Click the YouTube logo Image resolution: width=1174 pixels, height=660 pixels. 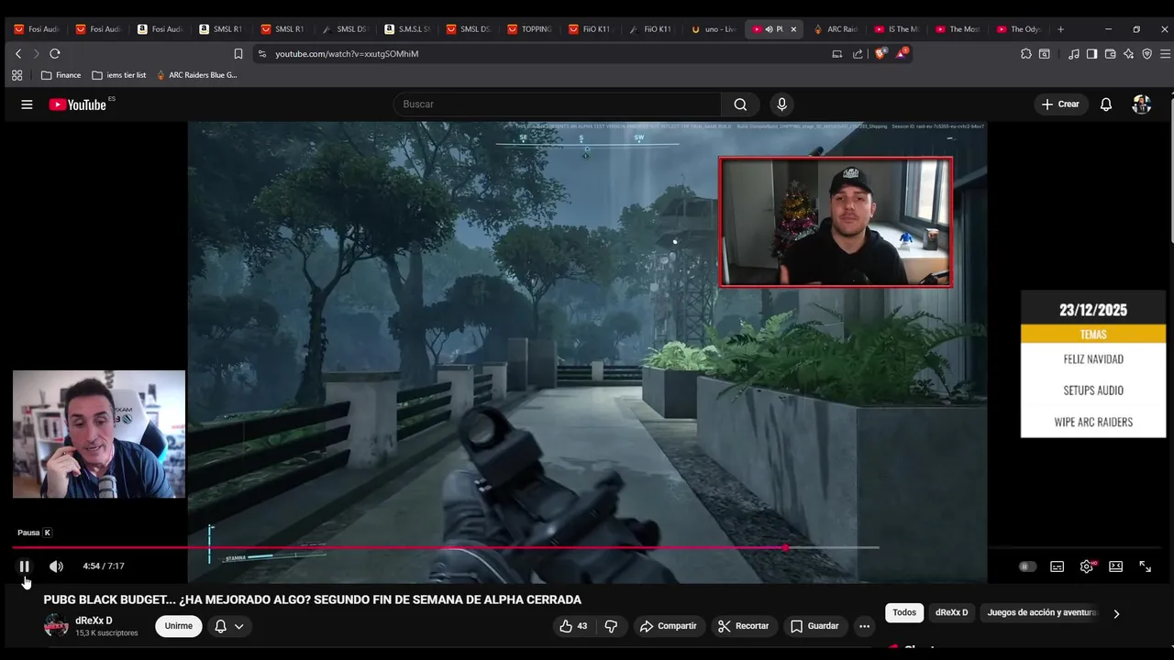[78, 104]
